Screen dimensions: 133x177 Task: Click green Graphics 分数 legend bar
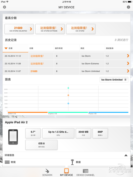coord(68,112)
